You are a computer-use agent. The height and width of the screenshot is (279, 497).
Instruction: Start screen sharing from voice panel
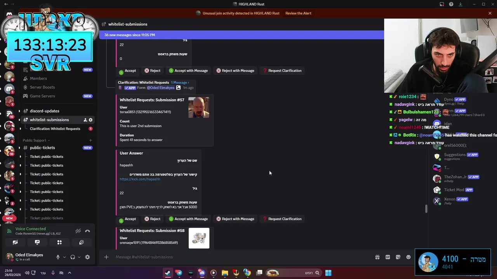coord(37,242)
